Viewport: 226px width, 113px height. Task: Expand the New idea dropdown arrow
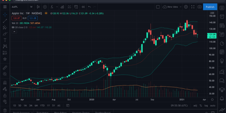[x=180, y=7]
